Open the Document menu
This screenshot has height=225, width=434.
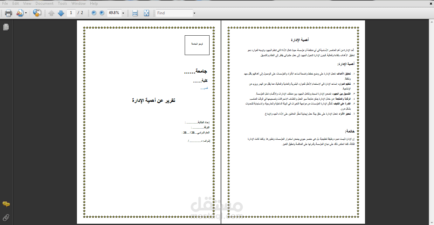(x=45, y=4)
